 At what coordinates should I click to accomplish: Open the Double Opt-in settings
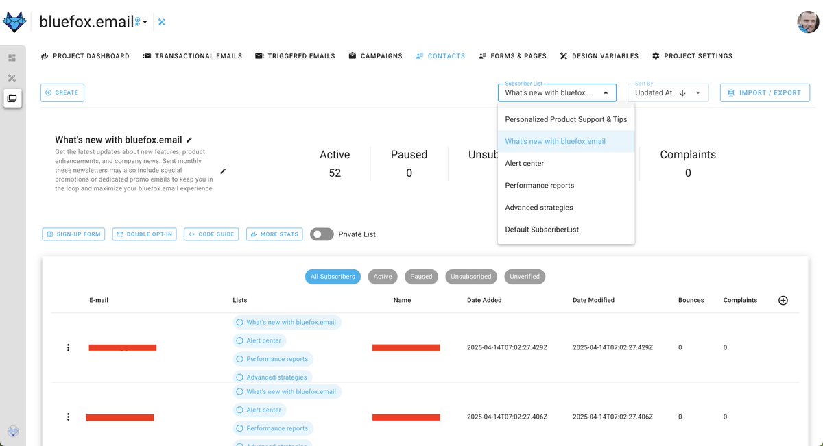[144, 234]
